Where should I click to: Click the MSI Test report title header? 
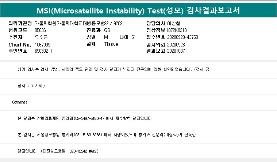click(138, 10)
